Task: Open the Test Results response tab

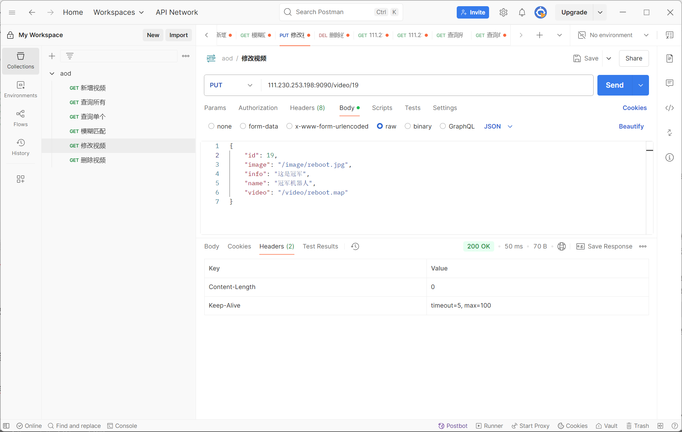Action: [x=320, y=246]
